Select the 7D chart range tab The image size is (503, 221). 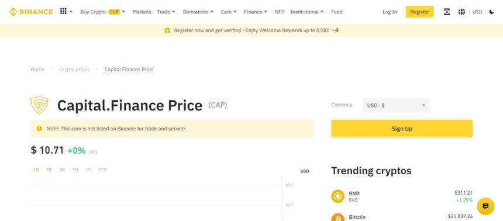click(x=49, y=170)
